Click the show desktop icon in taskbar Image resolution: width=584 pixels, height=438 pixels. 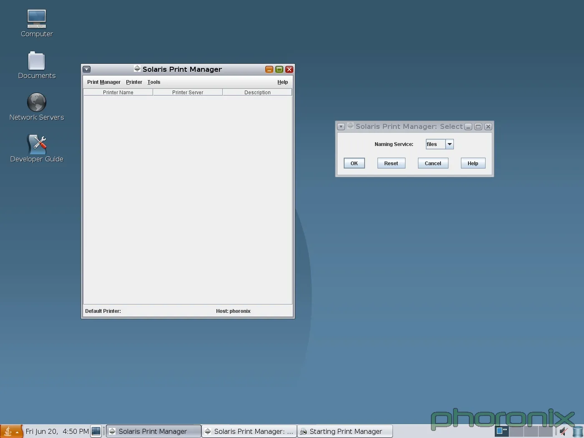pos(96,431)
